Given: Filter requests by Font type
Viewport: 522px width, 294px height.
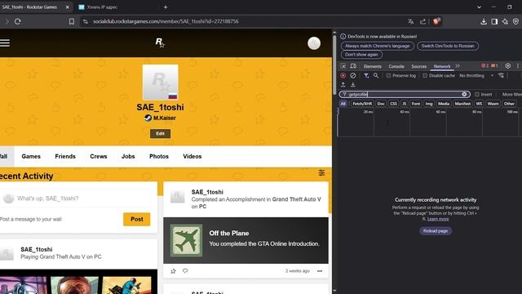Looking at the screenshot, I should tap(416, 104).
